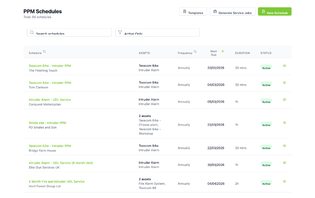Toggle Next Due sort order arrow
315x198 pixels.
pyautogui.click(x=223, y=52)
